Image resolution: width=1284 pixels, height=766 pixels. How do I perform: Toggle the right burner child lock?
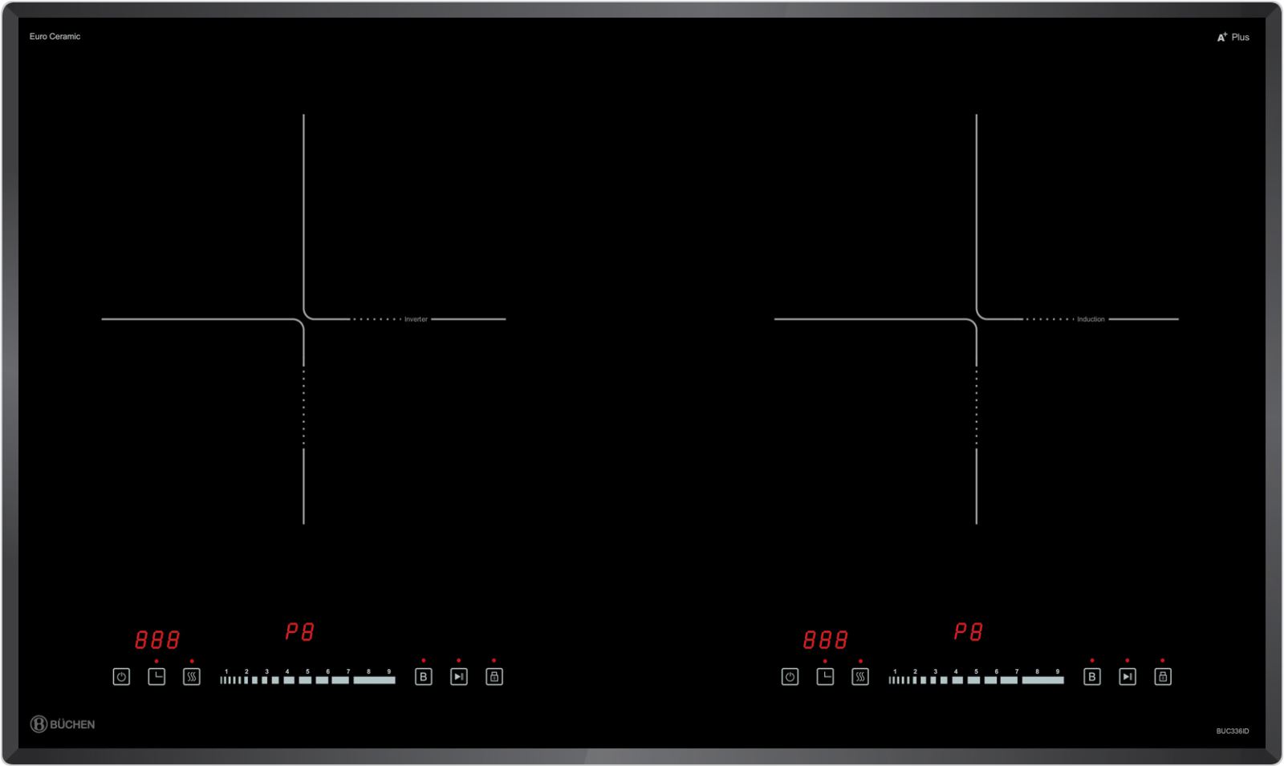pos(1163,677)
